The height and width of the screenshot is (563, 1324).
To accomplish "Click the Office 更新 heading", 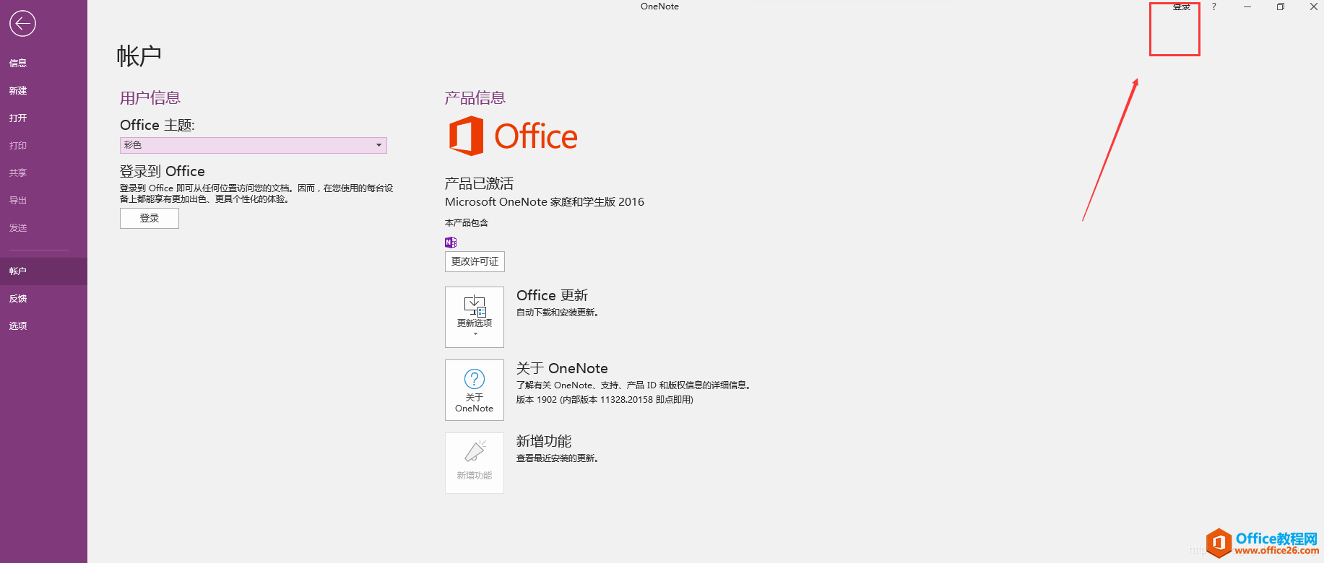I will coord(552,295).
